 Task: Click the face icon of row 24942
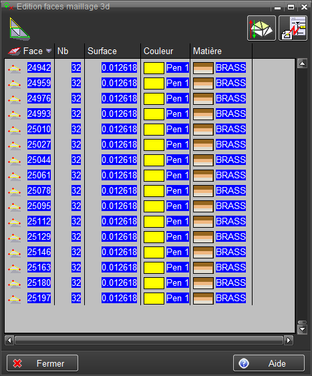[x=15, y=69]
